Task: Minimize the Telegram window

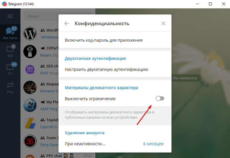Action: click(x=197, y=4)
